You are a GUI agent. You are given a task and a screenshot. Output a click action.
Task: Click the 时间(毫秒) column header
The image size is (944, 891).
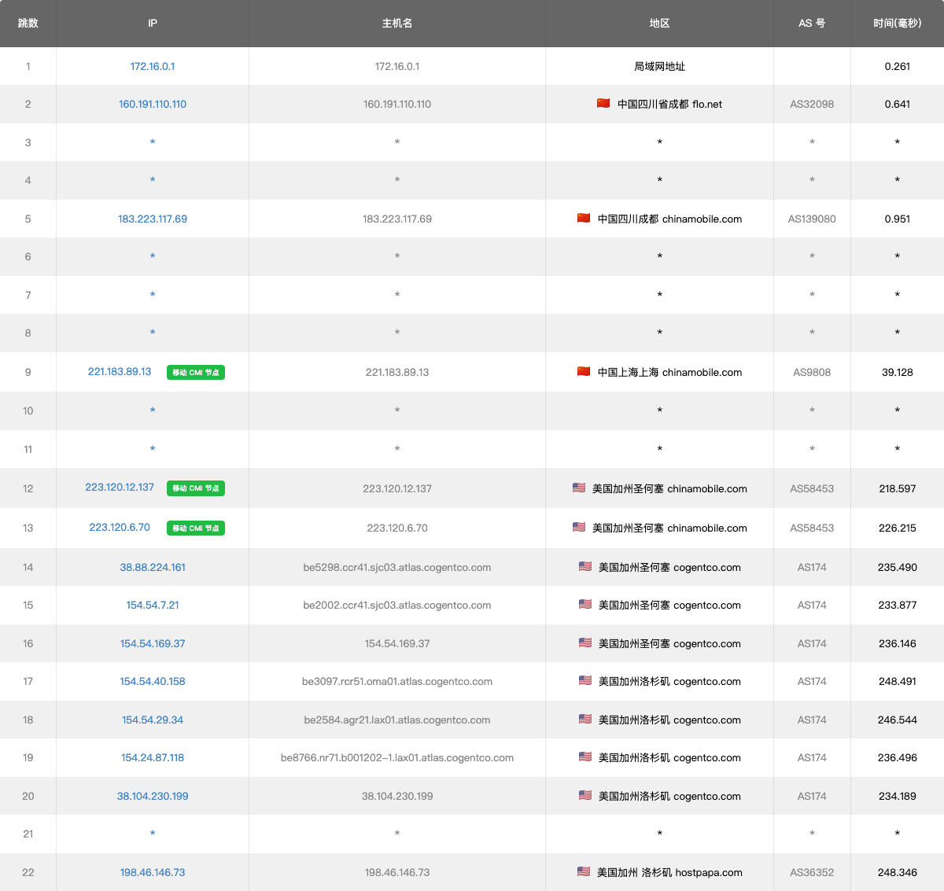pos(897,24)
